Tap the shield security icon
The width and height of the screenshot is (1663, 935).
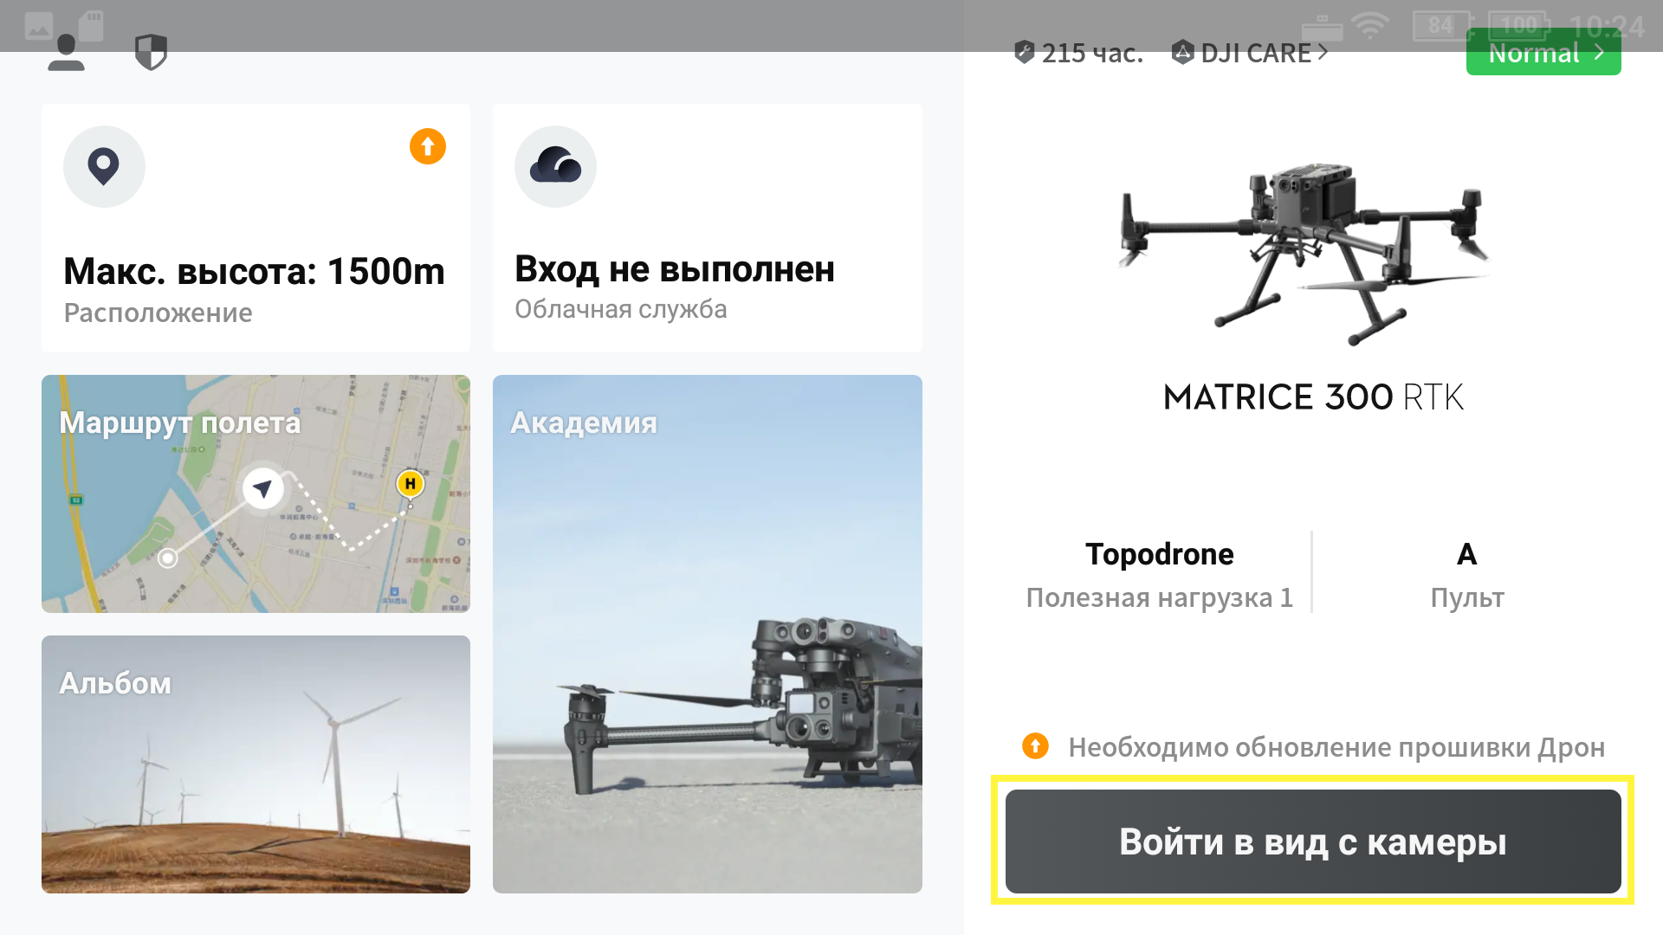click(151, 53)
